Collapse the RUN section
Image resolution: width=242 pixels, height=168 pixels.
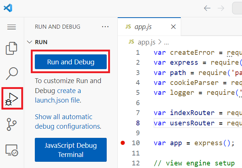point(30,42)
